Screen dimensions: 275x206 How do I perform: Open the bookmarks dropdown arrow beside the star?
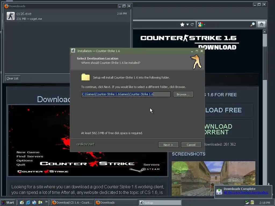point(187,24)
